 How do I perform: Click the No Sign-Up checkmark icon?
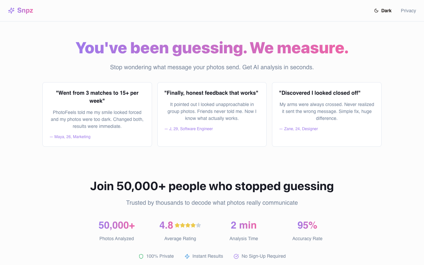point(236,256)
